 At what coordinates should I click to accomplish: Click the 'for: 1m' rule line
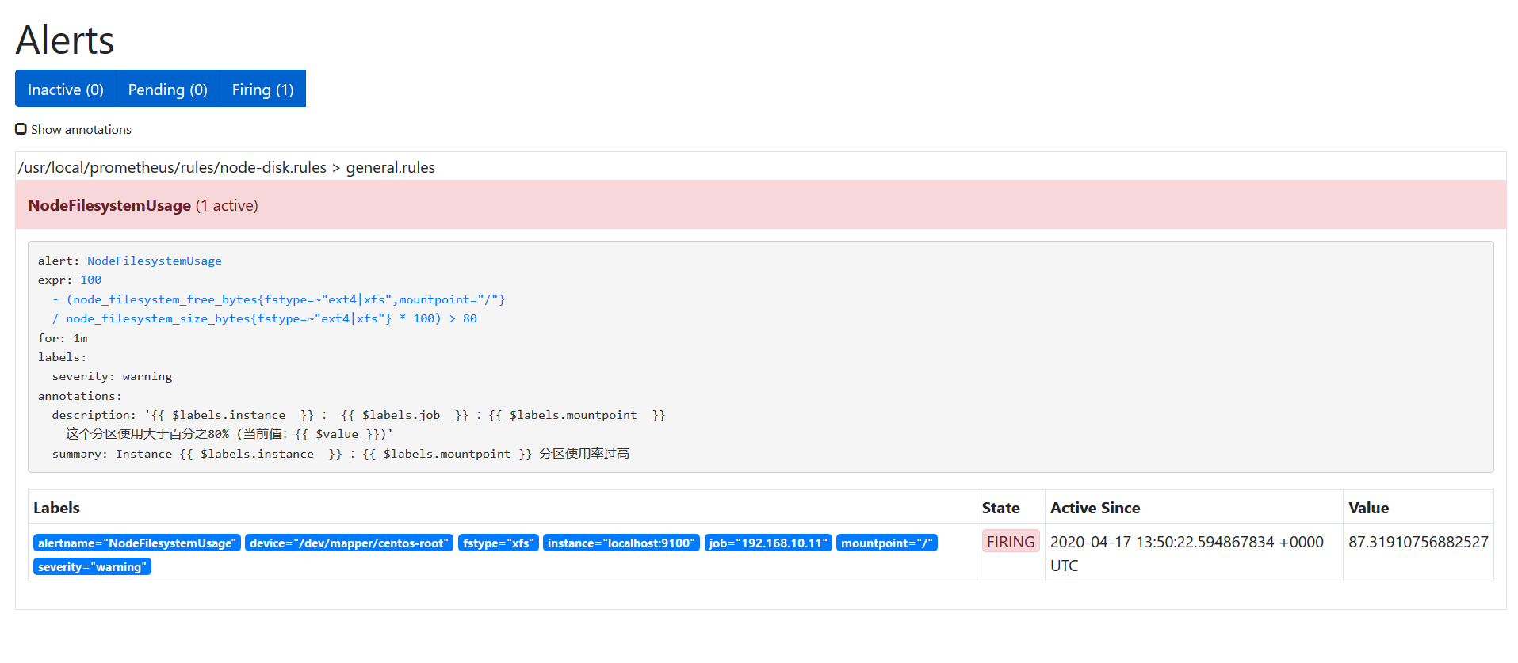point(63,338)
